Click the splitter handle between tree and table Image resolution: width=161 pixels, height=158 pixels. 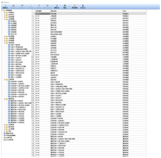point(32,87)
